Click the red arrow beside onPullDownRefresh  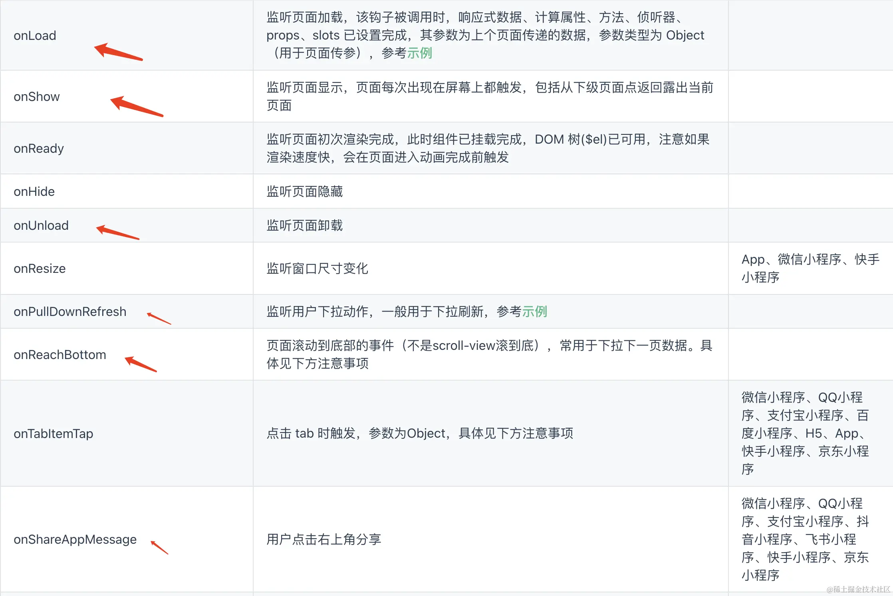(x=159, y=318)
